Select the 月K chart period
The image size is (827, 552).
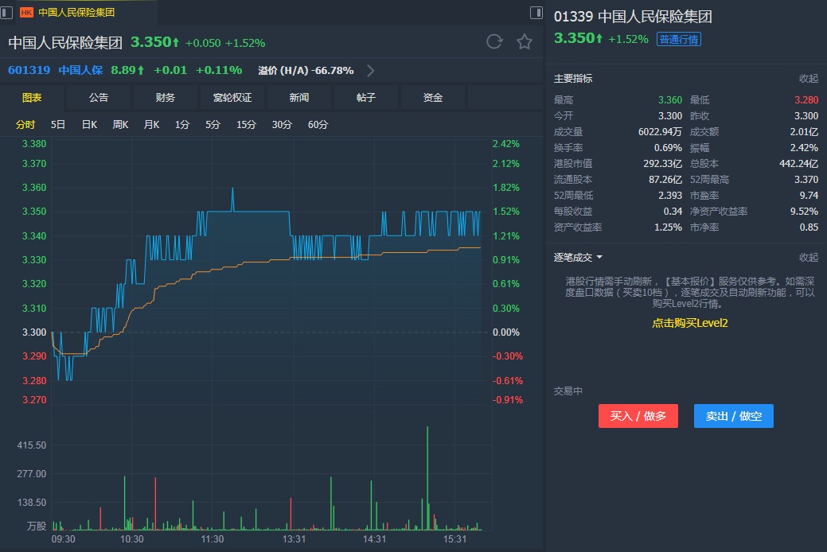click(x=151, y=125)
